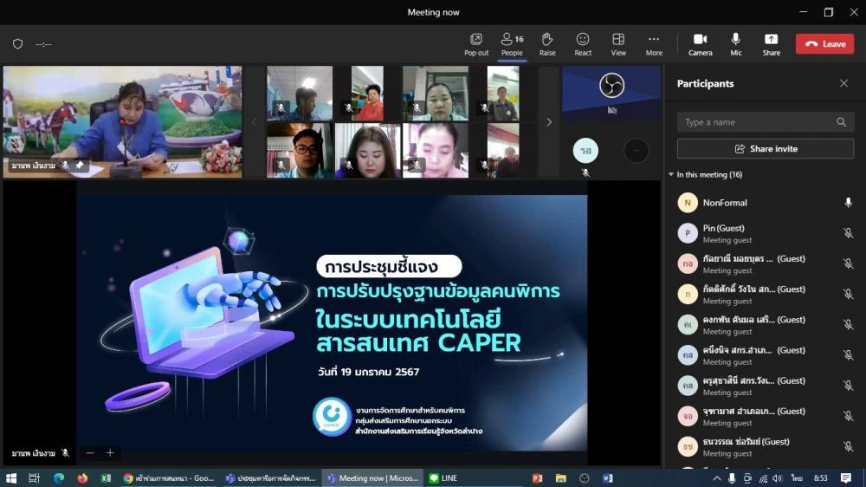Select the woman in red shirt video tile

[x=367, y=94]
